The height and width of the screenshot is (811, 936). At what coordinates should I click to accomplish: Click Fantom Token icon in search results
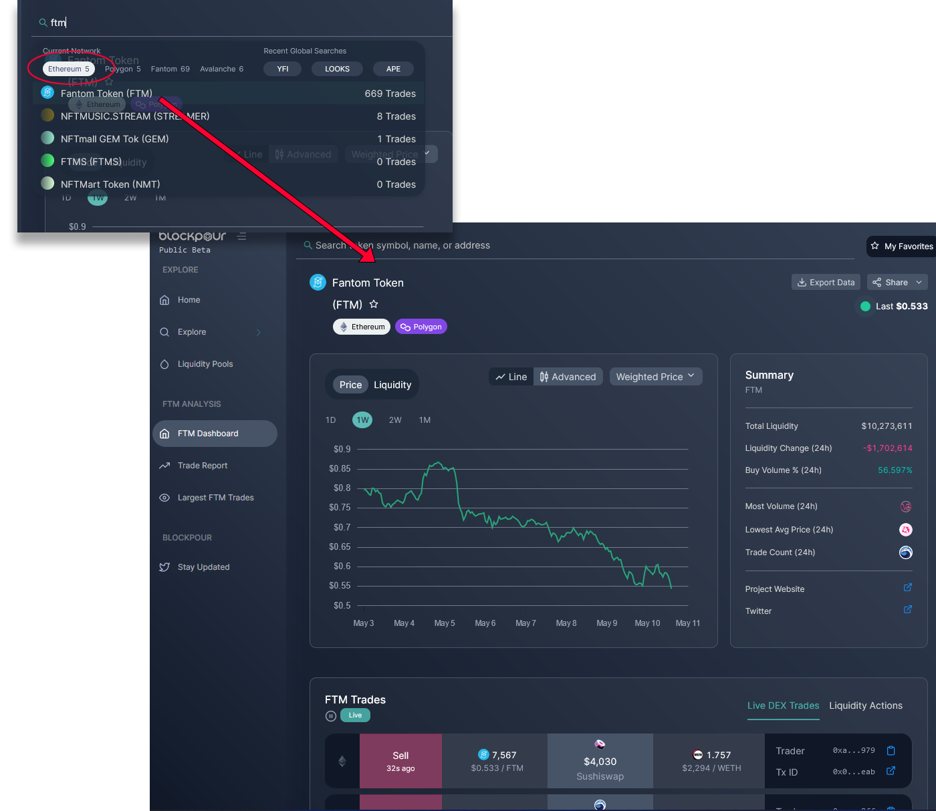[x=47, y=93]
